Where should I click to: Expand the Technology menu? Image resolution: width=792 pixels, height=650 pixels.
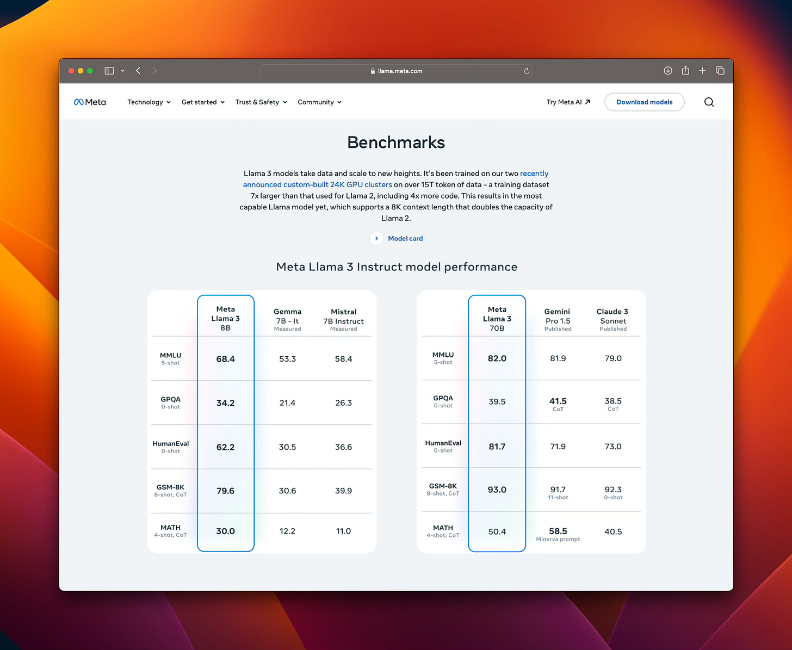coord(149,102)
